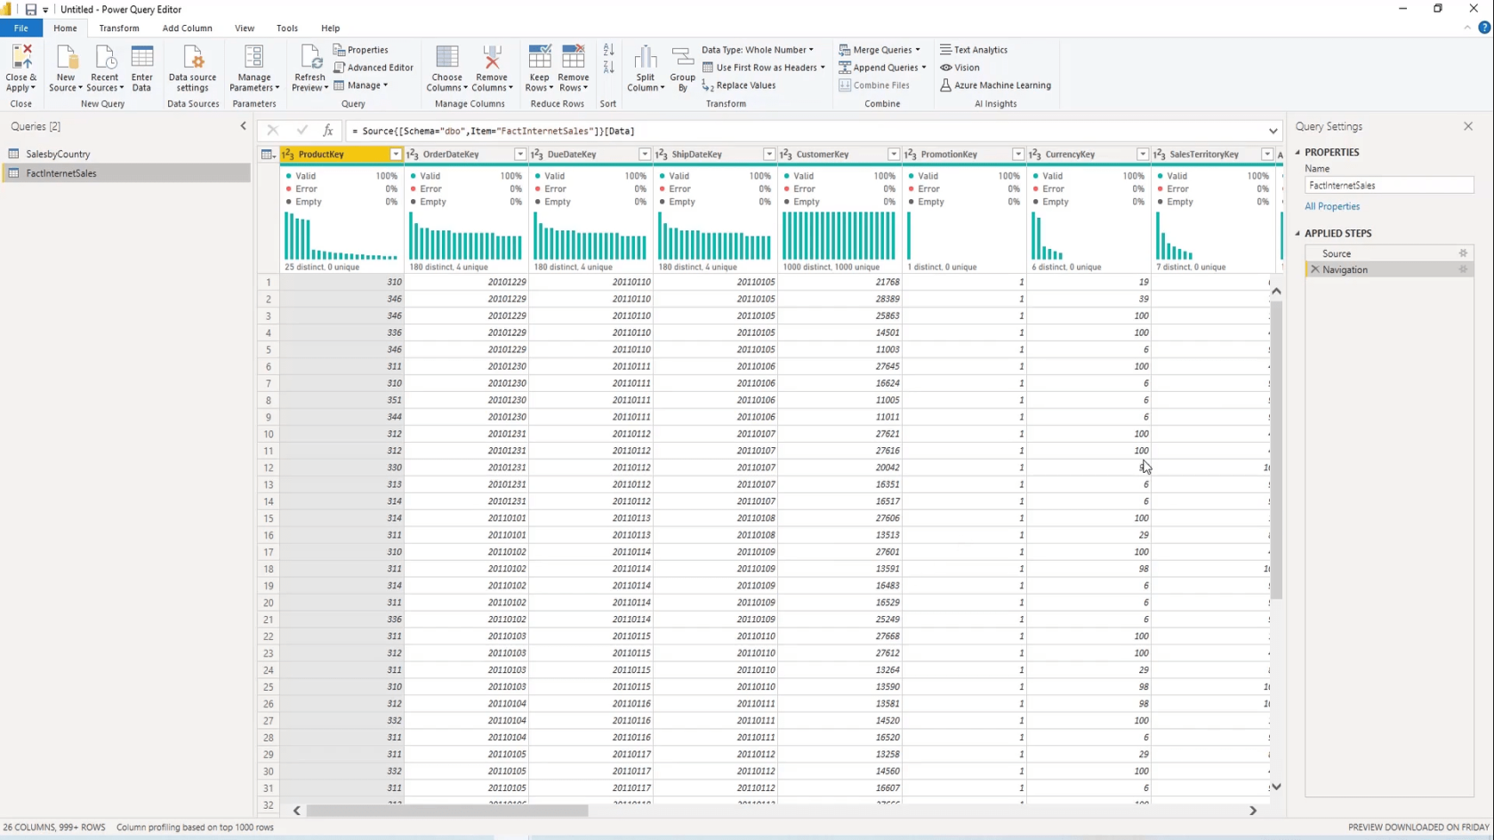
Task: Click the Recent Sources icon
Action: (105, 57)
